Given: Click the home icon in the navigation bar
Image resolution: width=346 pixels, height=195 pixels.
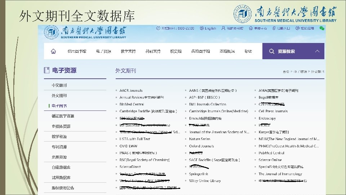Looking at the screenshot, I should point(53,51).
